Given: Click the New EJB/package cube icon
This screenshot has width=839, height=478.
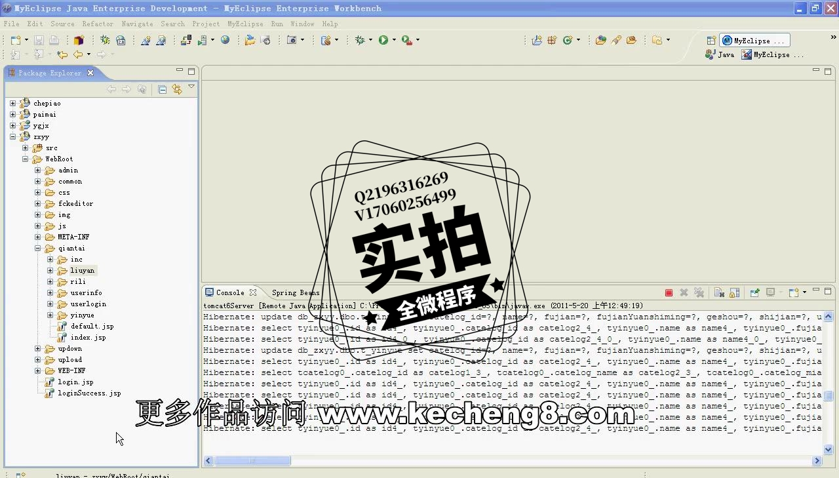Looking at the screenshot, I should tap(79, 40).
